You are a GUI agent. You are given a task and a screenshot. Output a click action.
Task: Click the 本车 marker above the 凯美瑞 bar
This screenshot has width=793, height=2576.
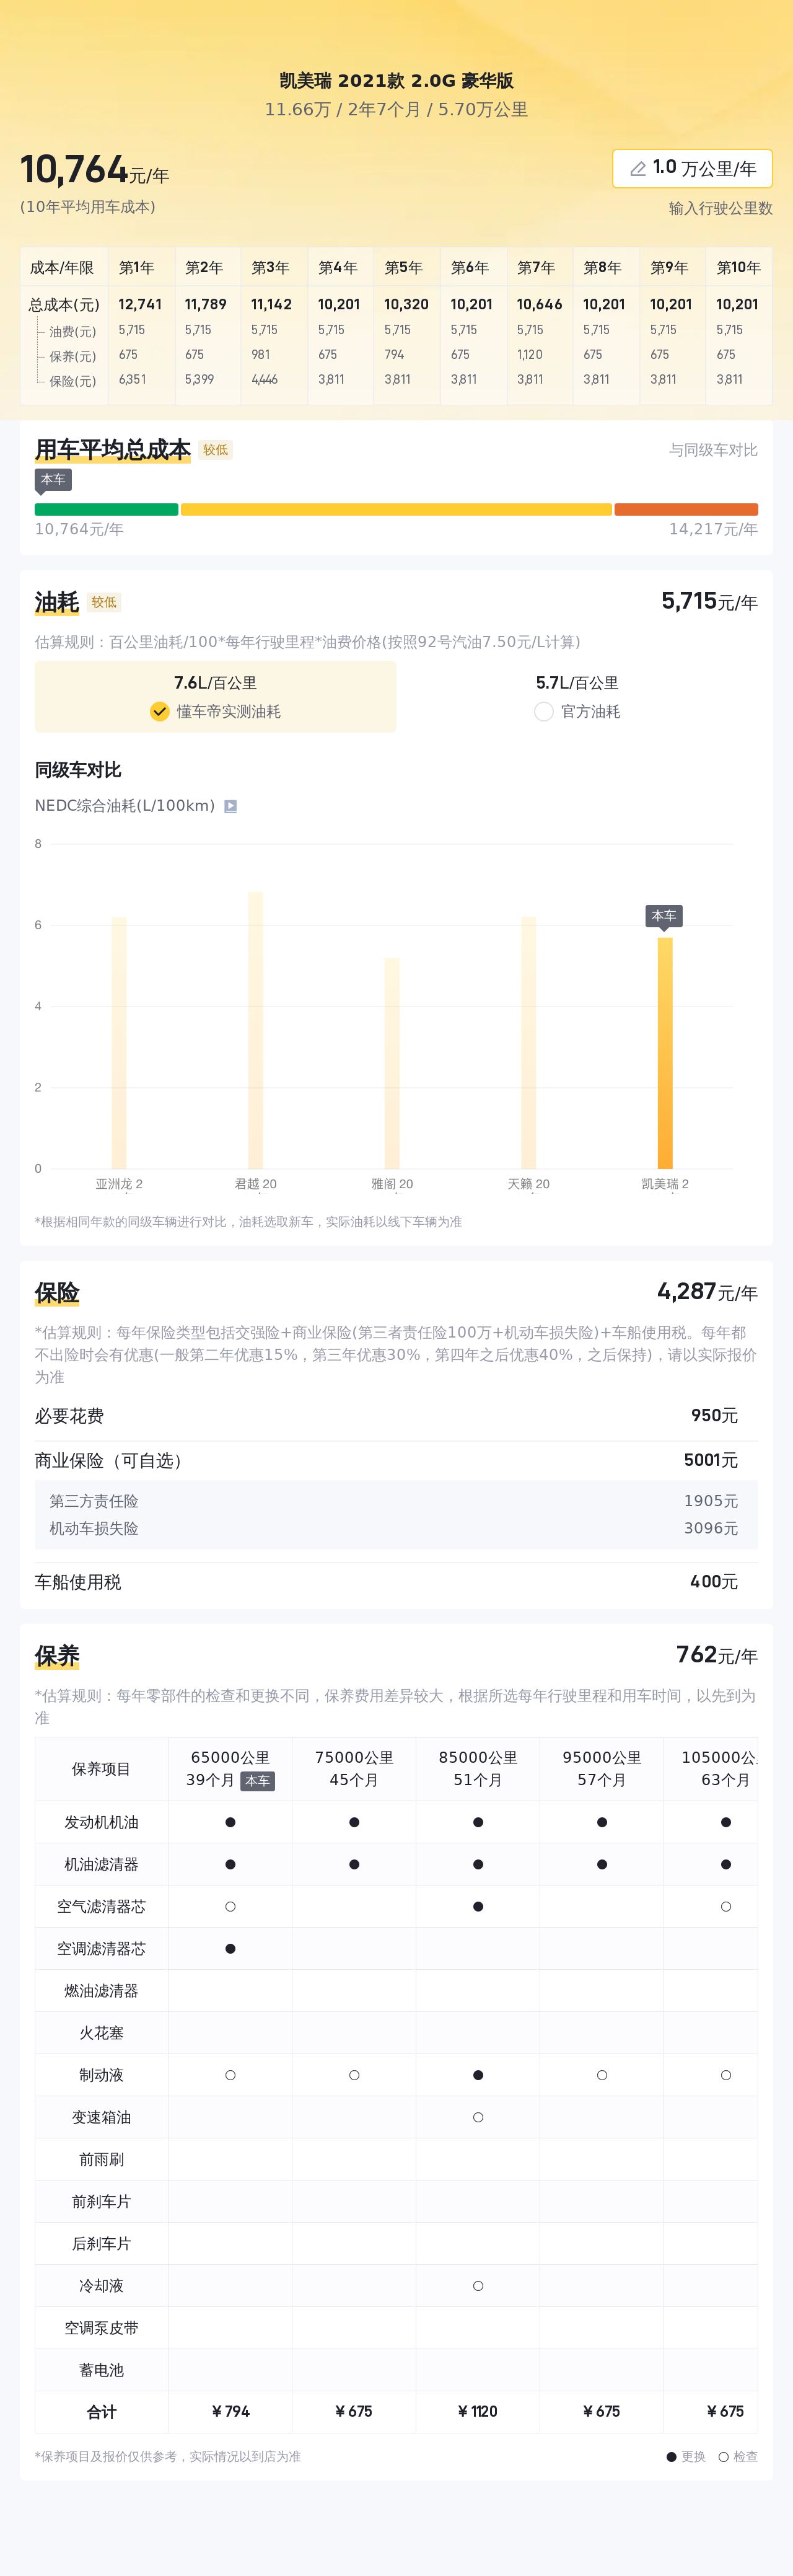pos(663,915)
